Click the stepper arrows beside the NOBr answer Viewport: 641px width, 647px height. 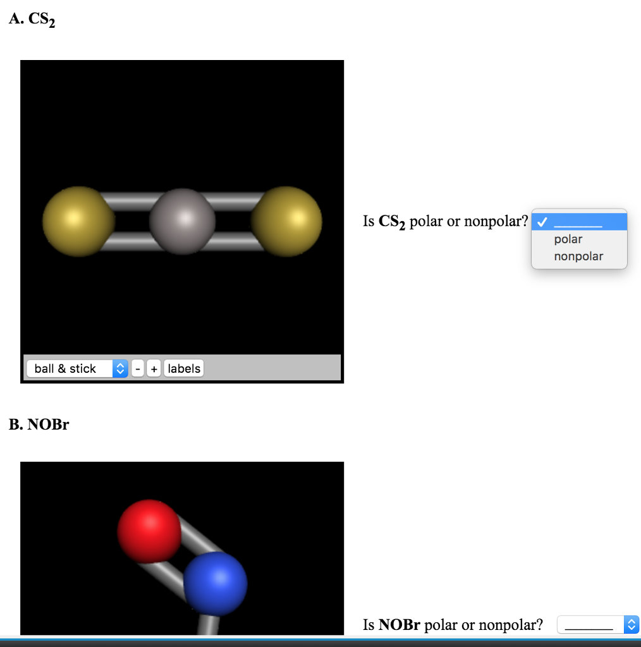(631, 624)
